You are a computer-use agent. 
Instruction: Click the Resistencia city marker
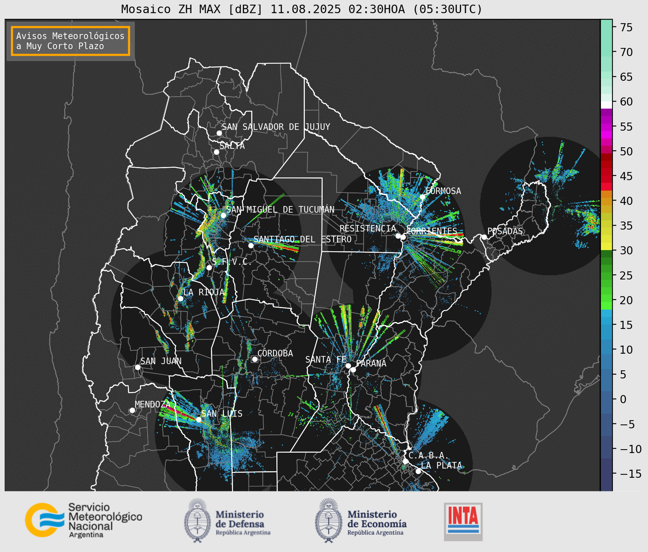pos(398,236)
